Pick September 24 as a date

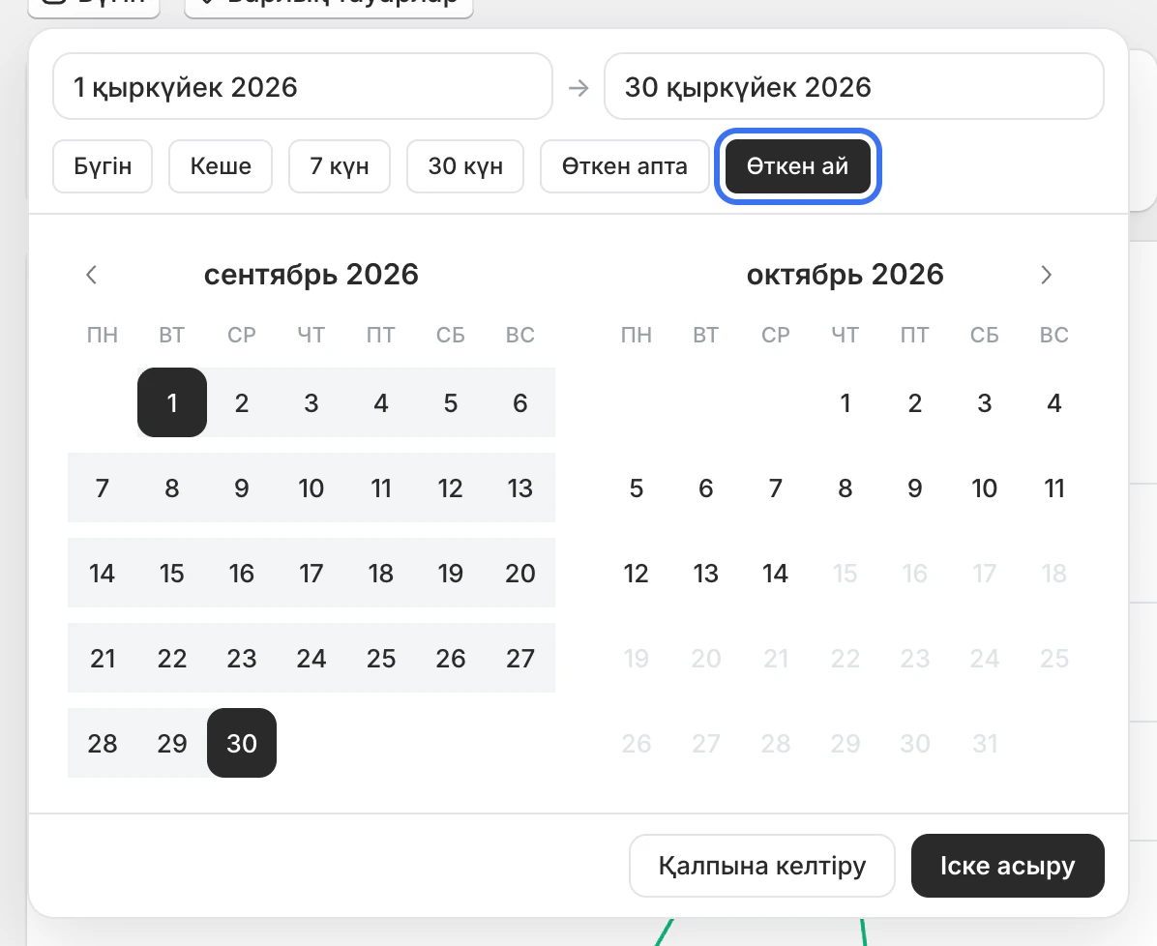pos(311,658)
